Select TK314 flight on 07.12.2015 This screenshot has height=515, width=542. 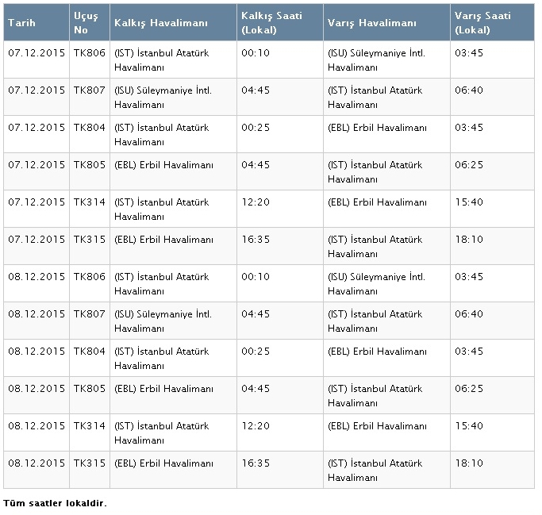click(90, 202)
